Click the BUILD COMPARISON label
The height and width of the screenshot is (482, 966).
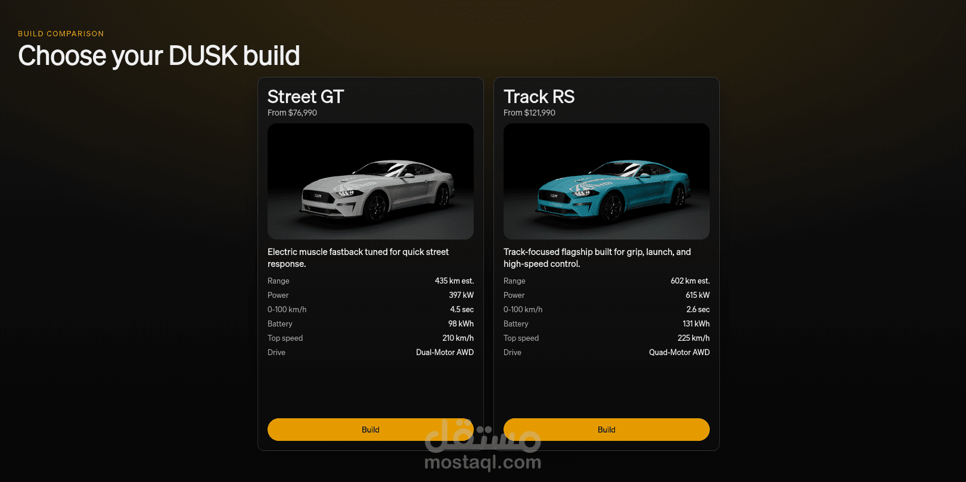pos(61,34)
